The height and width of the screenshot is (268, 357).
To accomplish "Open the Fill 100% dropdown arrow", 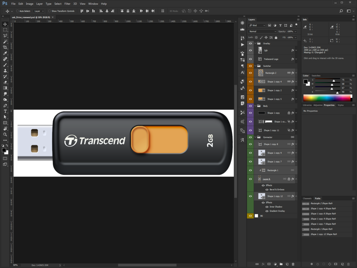I will coord(296,37).
